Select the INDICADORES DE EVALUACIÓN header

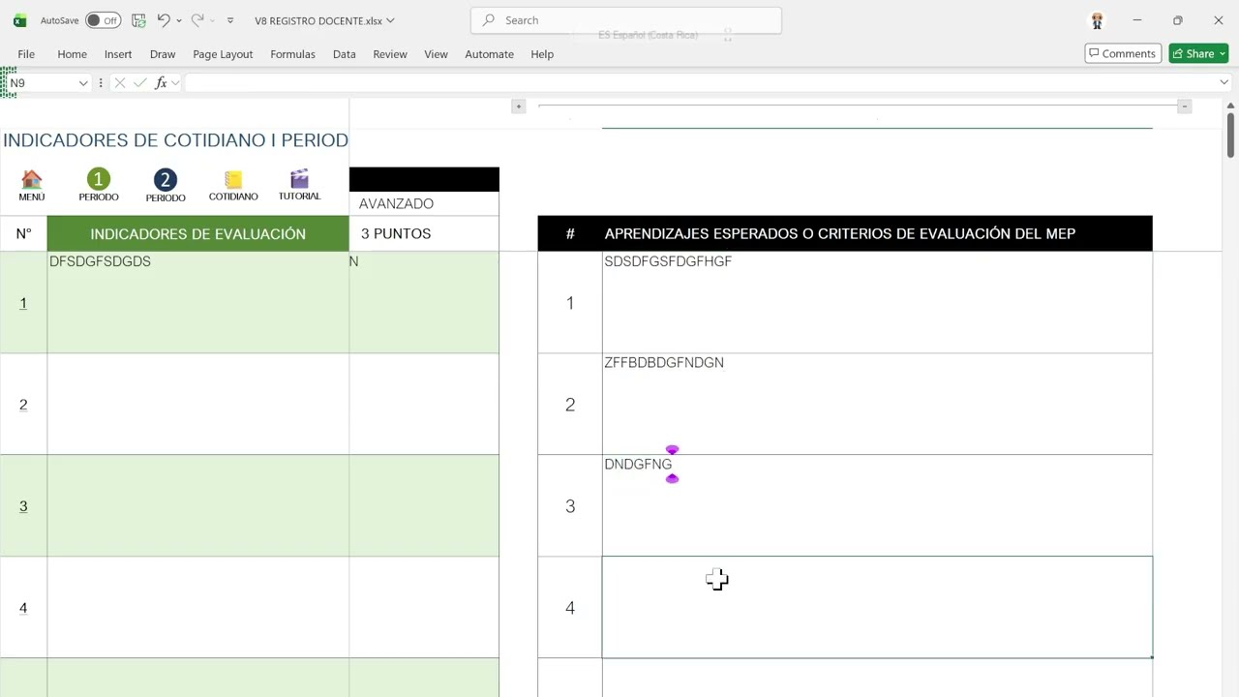point(197,233)
